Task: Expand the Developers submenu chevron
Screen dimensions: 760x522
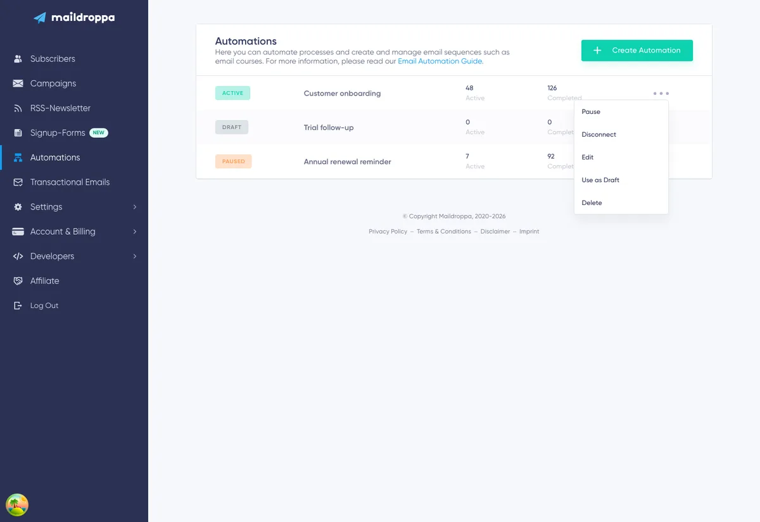Action: (135, 256)
